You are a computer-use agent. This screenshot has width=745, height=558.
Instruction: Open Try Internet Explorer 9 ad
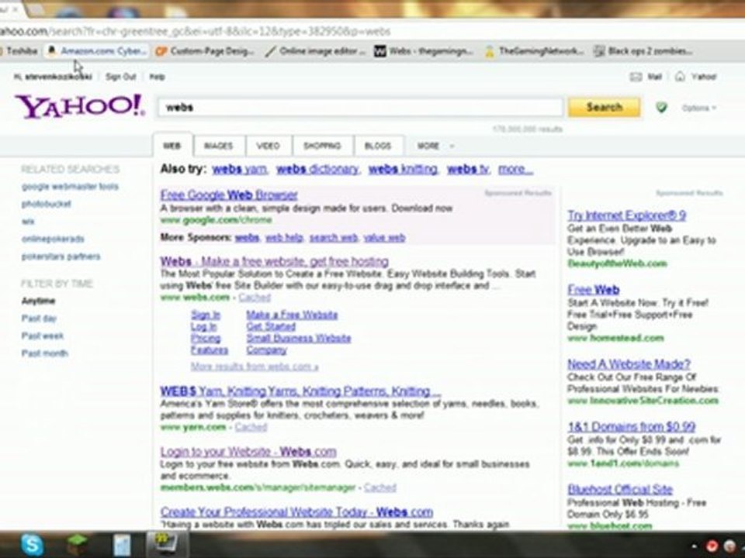[x=627, y=215]
